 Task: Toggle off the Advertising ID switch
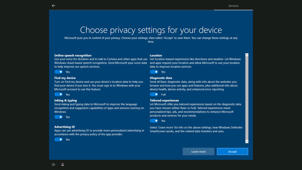click(59, 139)
